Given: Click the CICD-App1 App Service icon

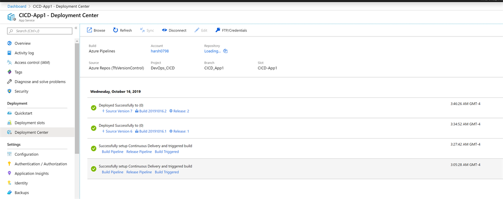Looking at the screenshot, I should click(x=12, y=17).
